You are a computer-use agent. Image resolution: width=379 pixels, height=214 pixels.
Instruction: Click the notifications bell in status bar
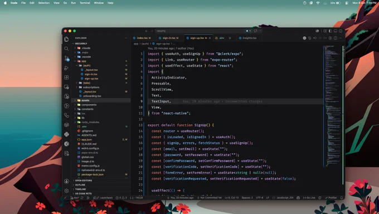coord(341,197)
